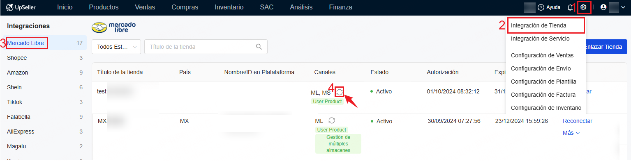Image resolution: width=631 pixels, height=161 pixels.
Task: Click the Autorización column header
Action: point(443,72)
